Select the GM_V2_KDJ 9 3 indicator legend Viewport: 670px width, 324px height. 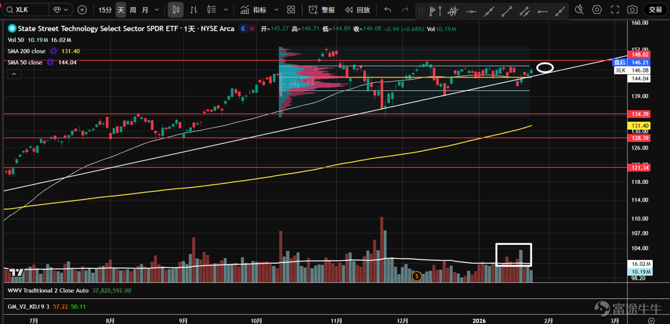point(28,306)
